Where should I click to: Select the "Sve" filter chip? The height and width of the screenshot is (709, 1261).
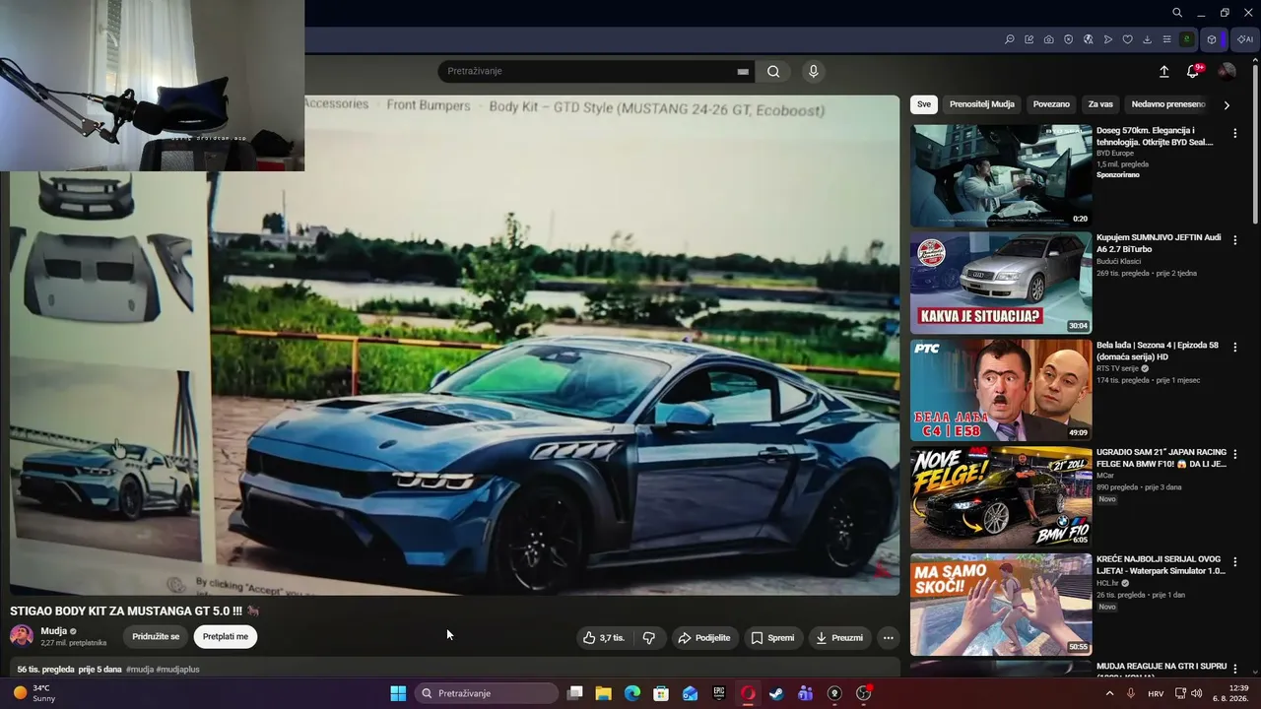(x=924, y=104)
